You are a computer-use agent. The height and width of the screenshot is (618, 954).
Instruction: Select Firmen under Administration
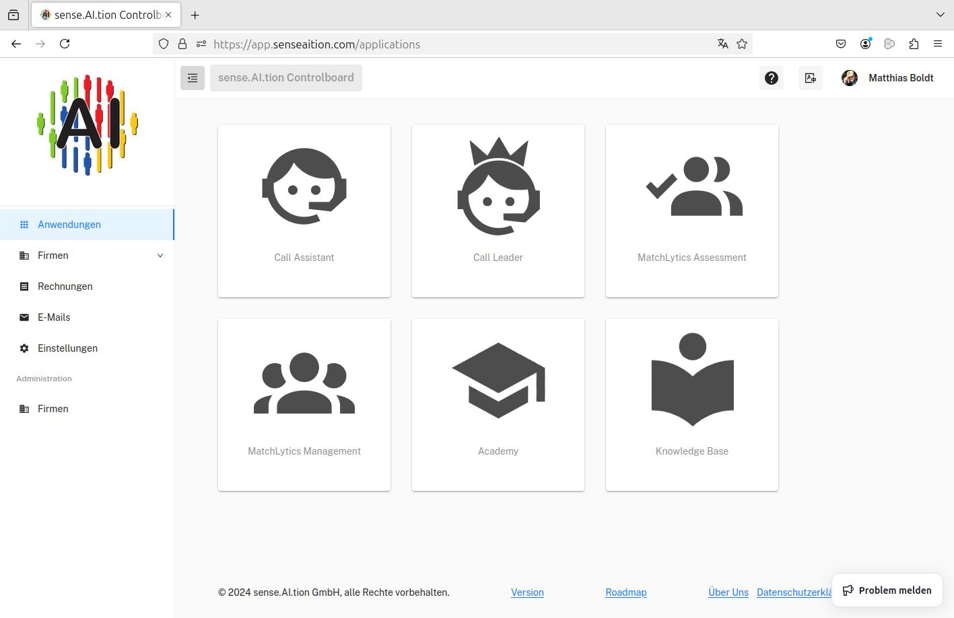coord(87,409)
